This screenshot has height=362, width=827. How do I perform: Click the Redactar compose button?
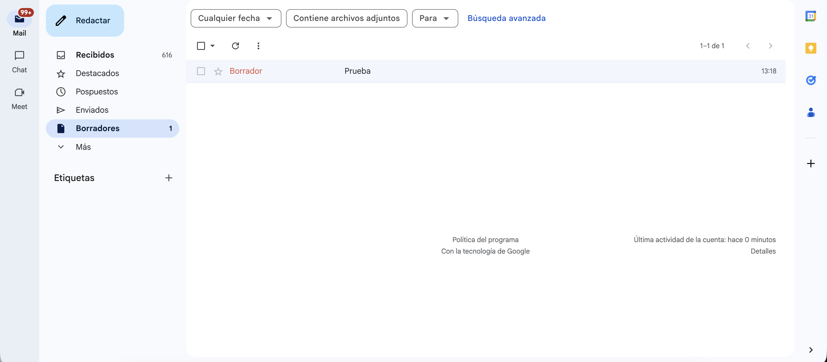85,21
